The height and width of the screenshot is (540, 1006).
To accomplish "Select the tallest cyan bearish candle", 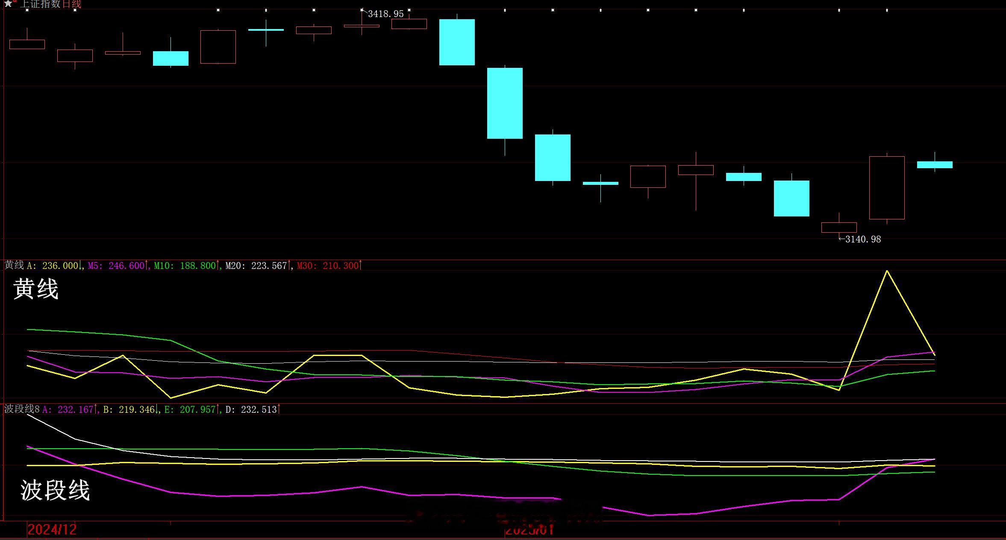I will [505, 103].
